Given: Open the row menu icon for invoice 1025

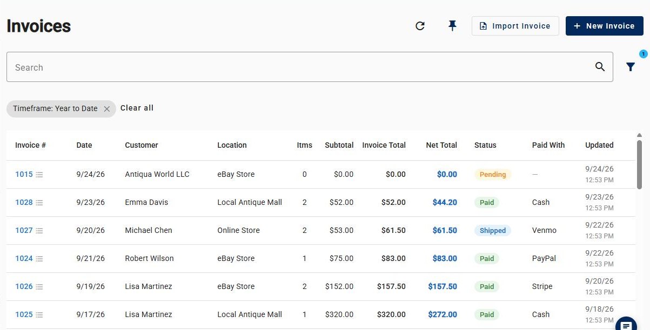Looking at the screenshot, I should coord(39,315).
